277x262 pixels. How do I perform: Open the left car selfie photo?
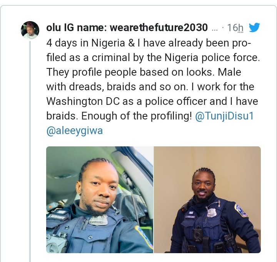click(x=100, y=199)
